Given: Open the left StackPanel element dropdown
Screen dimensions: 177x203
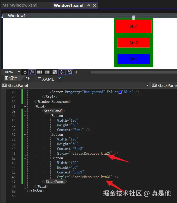Looking at the screenshot, I should 147,86.
